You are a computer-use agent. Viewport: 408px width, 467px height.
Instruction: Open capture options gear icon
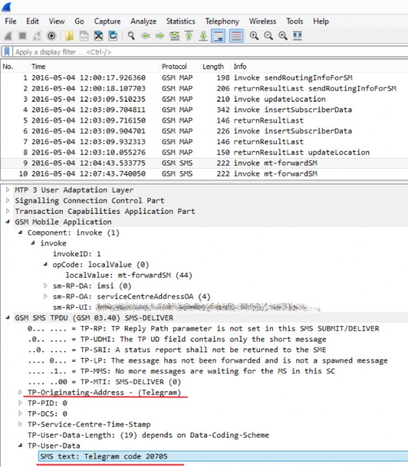(x=52, y=36)
